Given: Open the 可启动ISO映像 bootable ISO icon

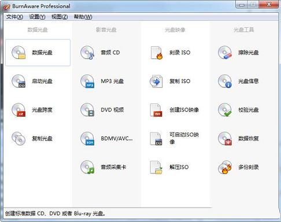Looking at the screenshot, I should tap(156, 139).
